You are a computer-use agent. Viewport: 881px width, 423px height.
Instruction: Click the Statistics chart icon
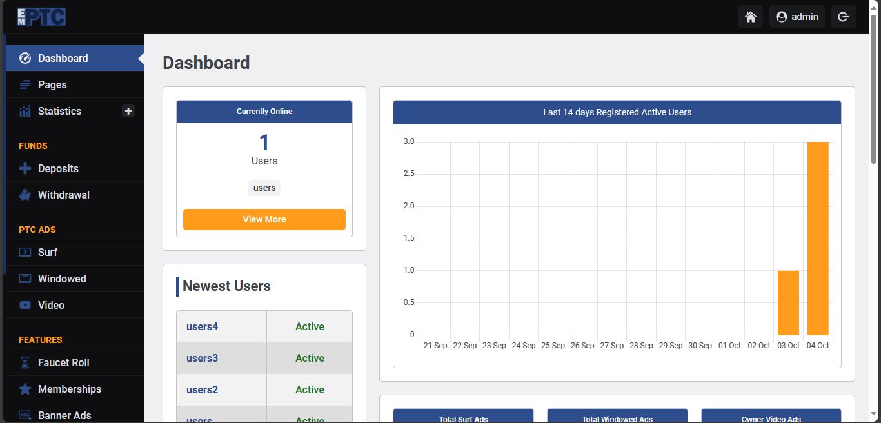click(x=25, y=111)
